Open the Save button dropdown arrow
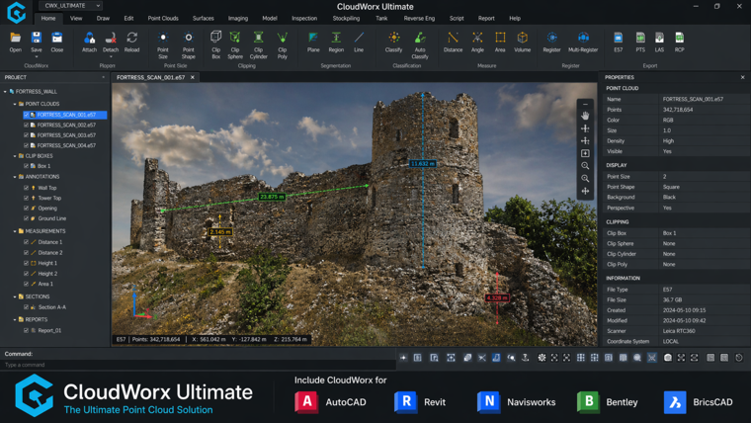 [37, 56]
